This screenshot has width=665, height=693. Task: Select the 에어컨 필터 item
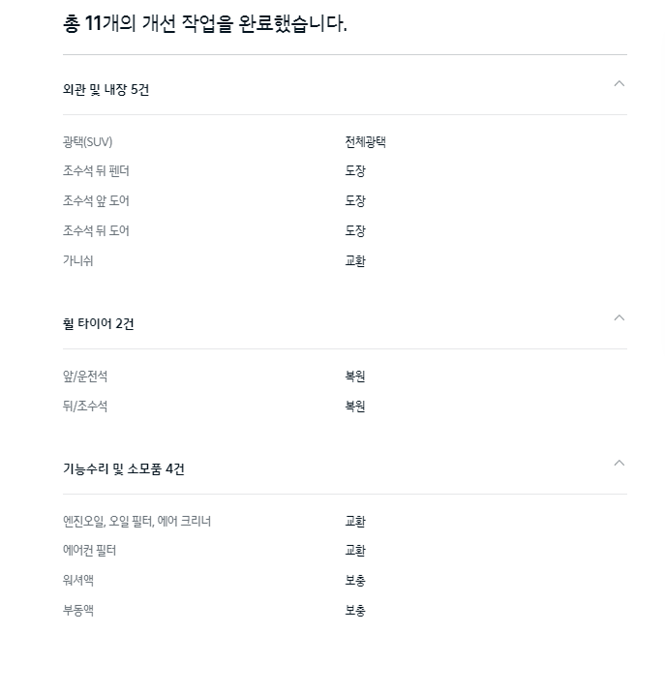[89, 551]
